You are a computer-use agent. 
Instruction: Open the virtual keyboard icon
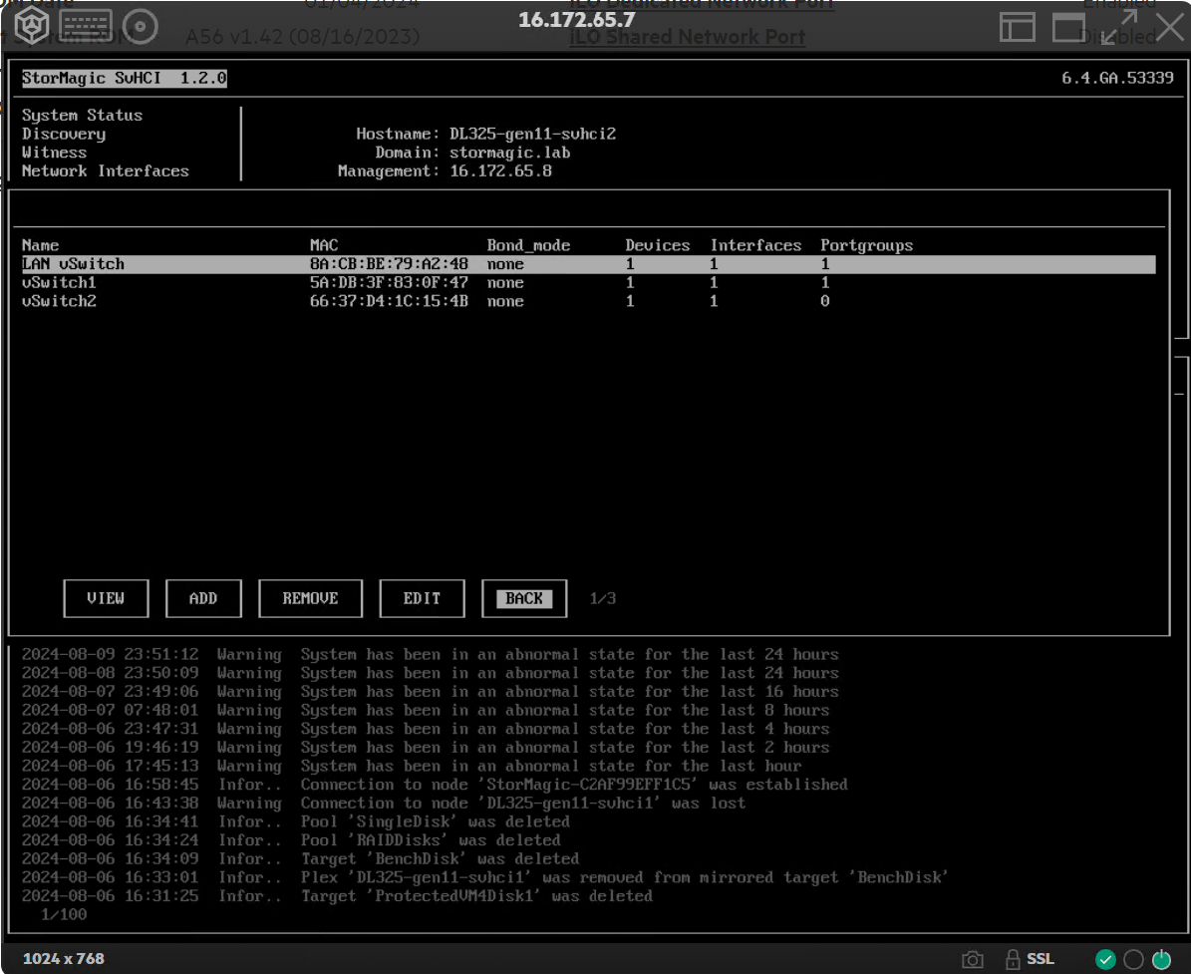click(86, 26)
